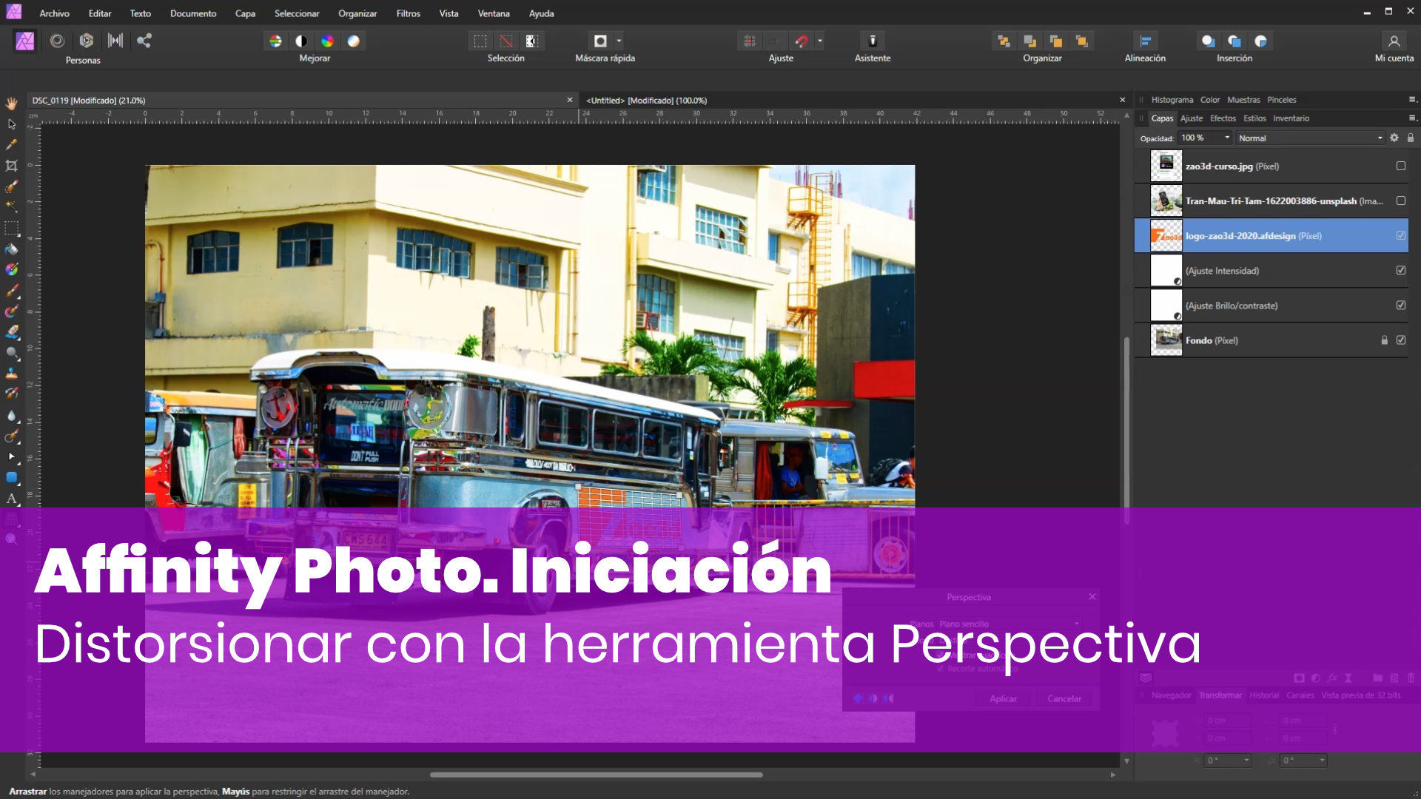Viewport: 1421px width, 799px height.
Task: Click the Invert pixel selection icon
Action: coord(532,41)
